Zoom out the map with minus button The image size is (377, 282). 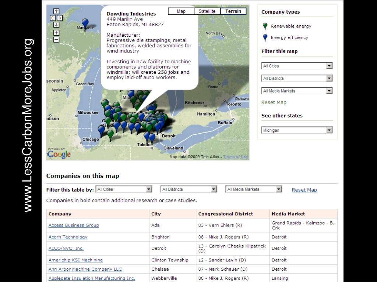point(56,40)
